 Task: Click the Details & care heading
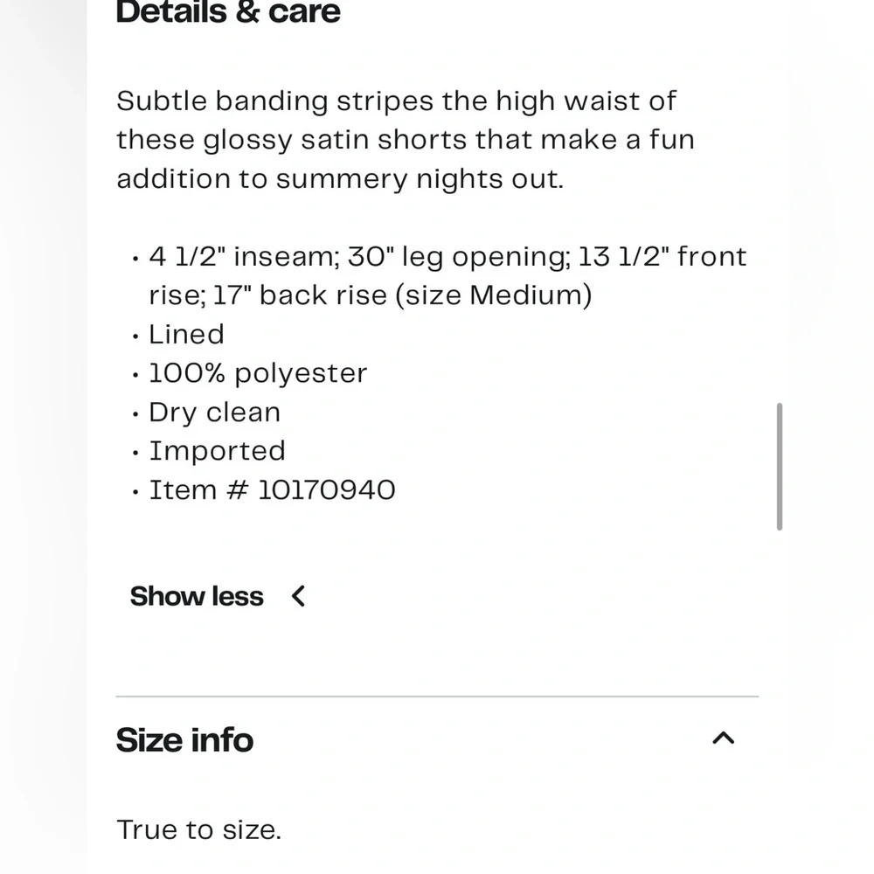pyautogui.click(x=228, y=12)
